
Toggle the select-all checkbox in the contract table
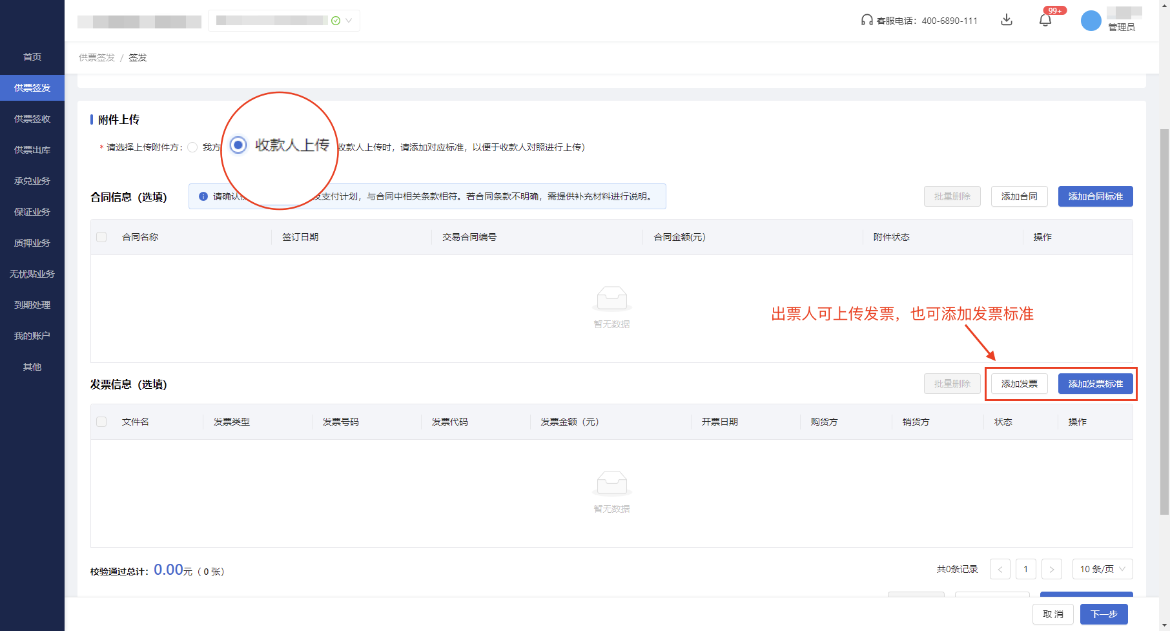tap(101, 237)
